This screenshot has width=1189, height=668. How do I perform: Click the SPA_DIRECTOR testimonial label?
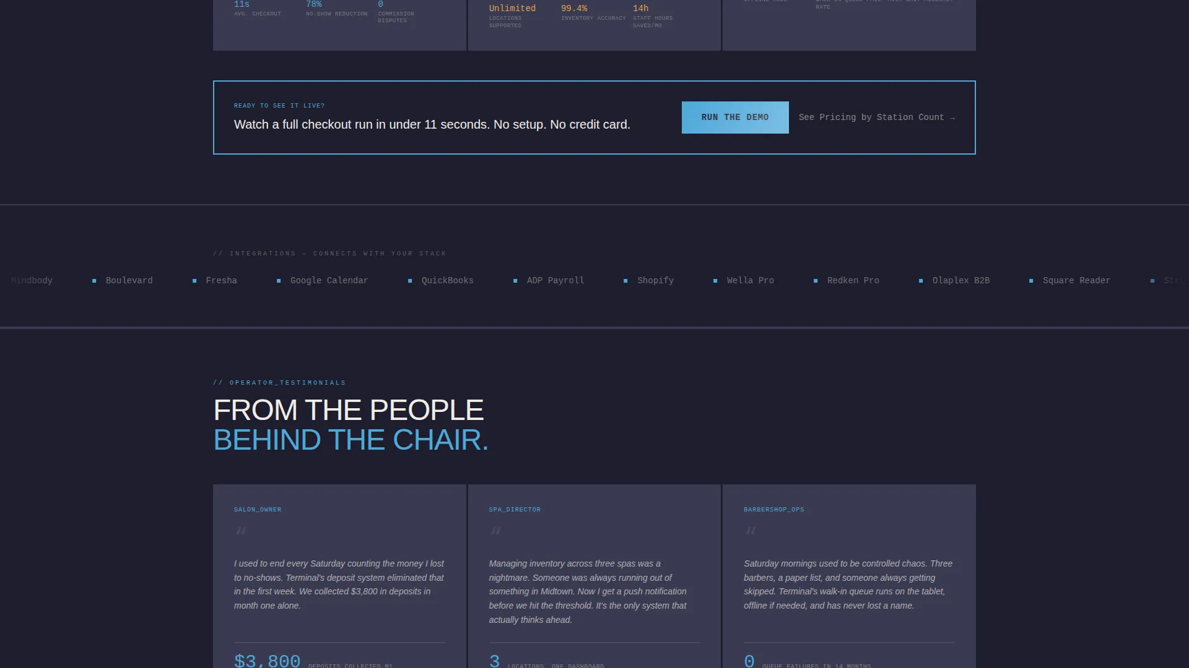[515, 510]
